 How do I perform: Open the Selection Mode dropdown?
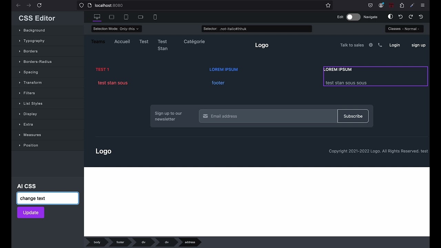click(x=116, y=29)
